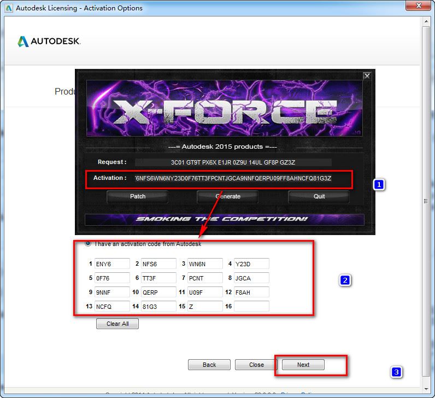Image resolution: width=435 pixels, height=398 pixels.
Task: Click into the Activation code field
Action: coord(233,178)
